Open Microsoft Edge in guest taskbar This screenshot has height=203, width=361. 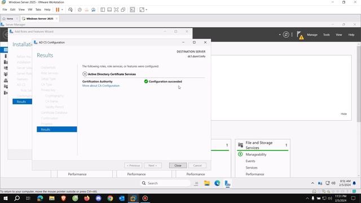pyautogui.click(x=217, y=183)
